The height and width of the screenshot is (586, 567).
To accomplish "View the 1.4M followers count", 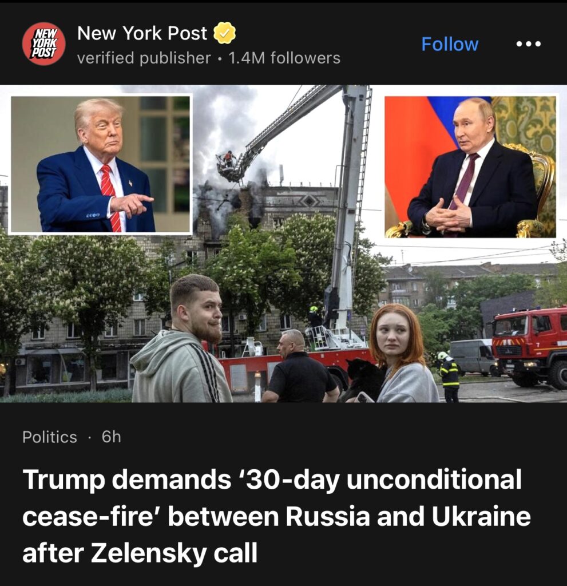I will 284,58.
